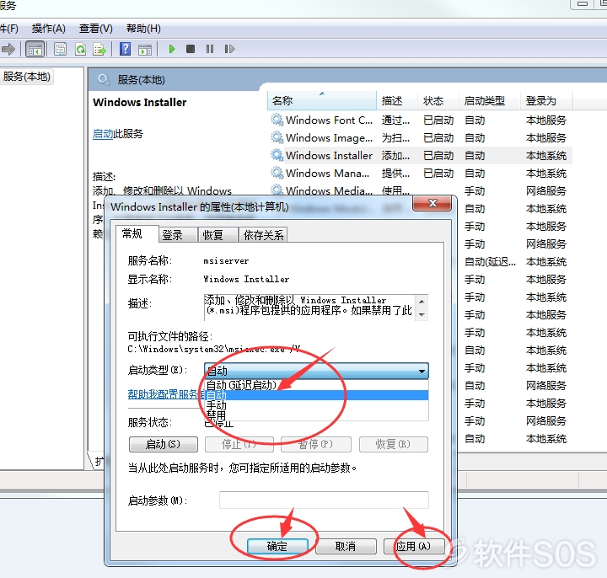Close the Windows Installer properties dialog

432,203
